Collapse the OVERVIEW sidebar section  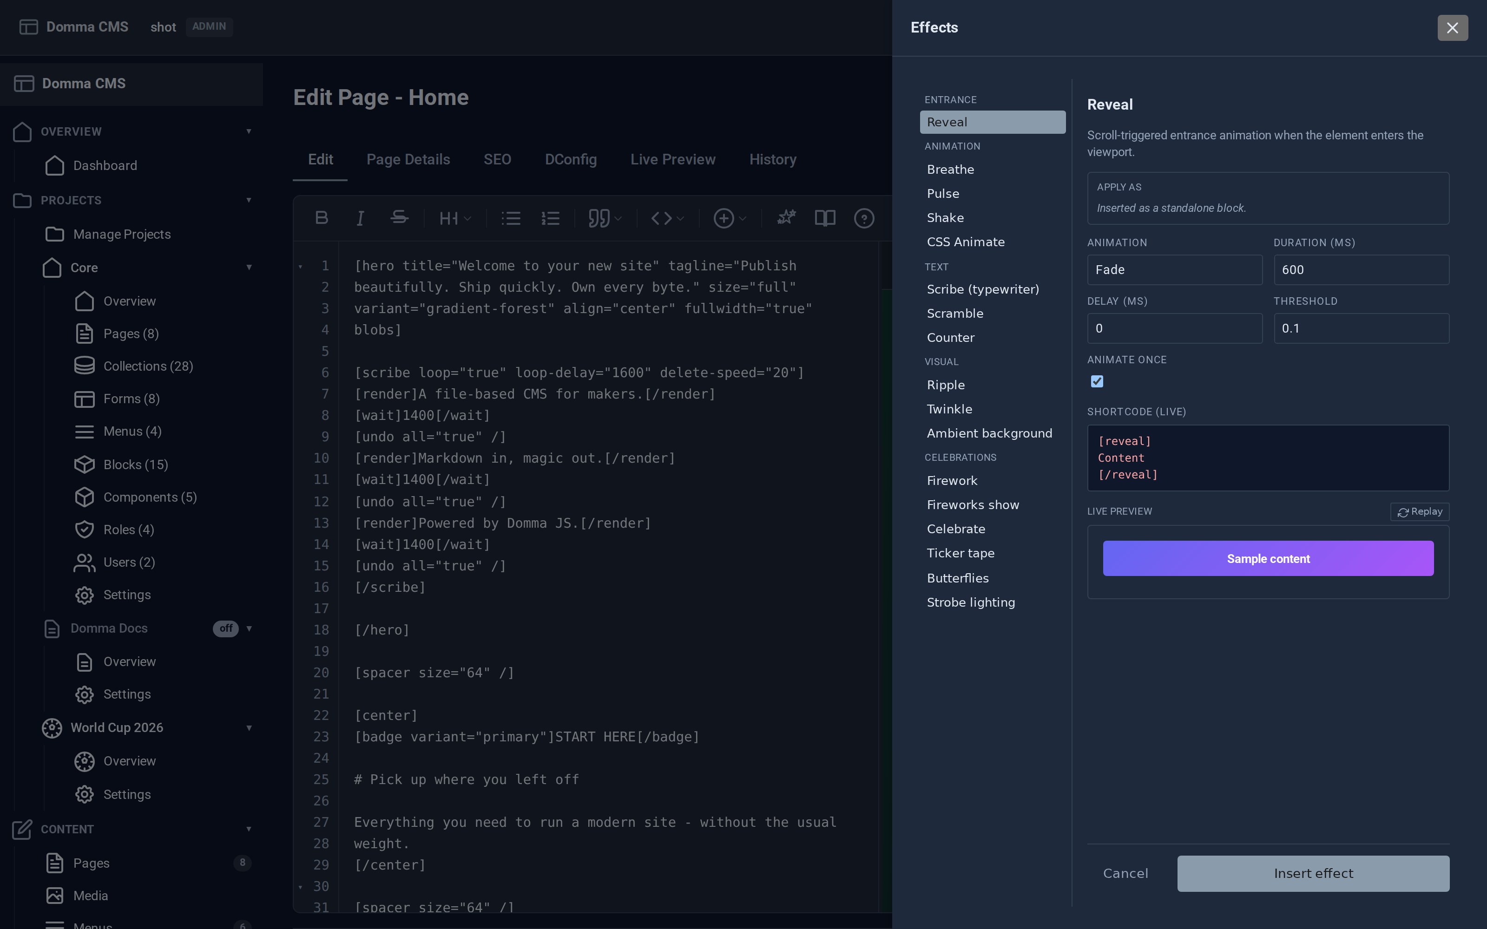pos(249,131)
